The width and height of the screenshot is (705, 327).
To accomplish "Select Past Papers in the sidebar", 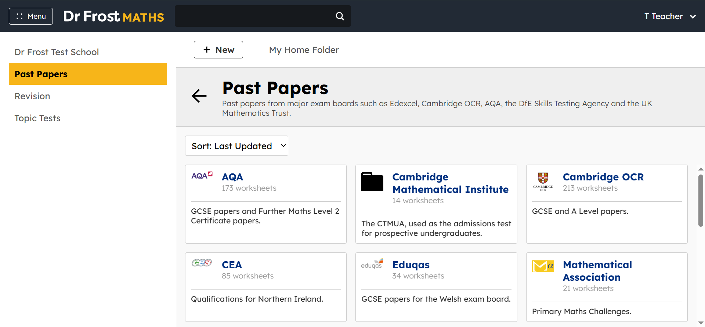I will (88, 74).
